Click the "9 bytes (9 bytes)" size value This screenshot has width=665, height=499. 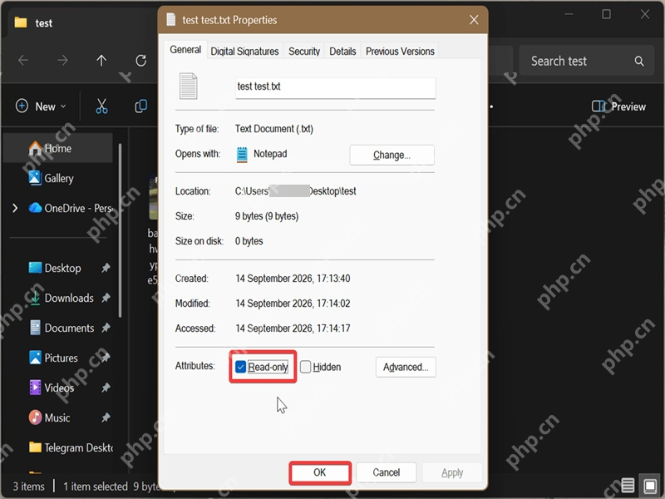click(267, 216)
